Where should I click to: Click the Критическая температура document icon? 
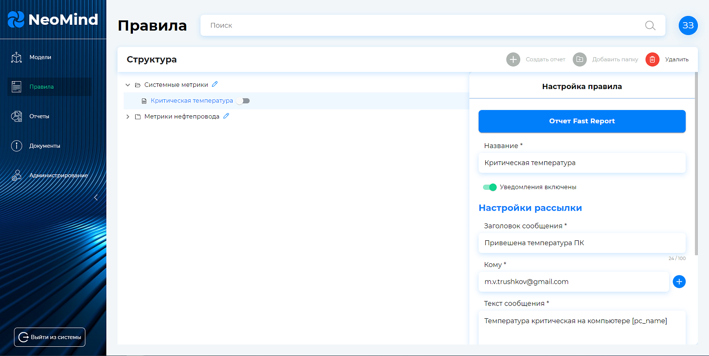pyautogui.click(x=144, y=101)
